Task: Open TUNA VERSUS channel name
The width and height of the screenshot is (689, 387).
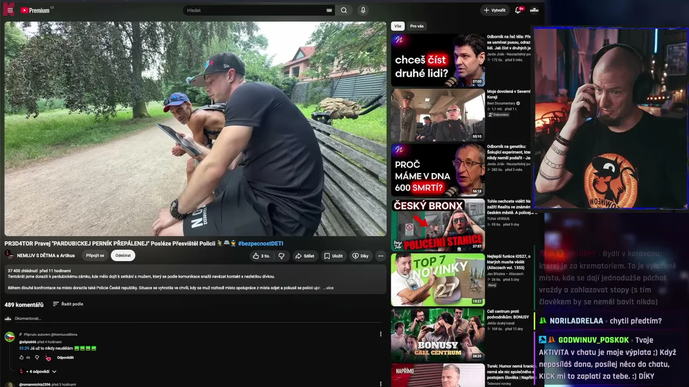Action: pos(499,219)
